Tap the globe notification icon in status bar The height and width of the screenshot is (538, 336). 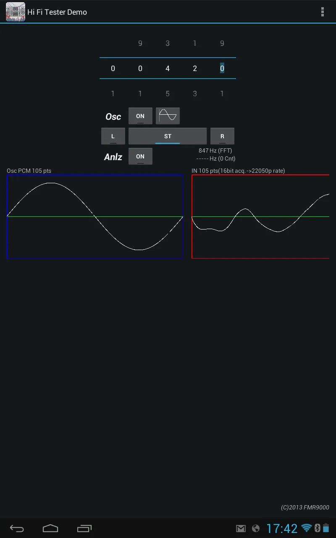click(x=255, y=528)
